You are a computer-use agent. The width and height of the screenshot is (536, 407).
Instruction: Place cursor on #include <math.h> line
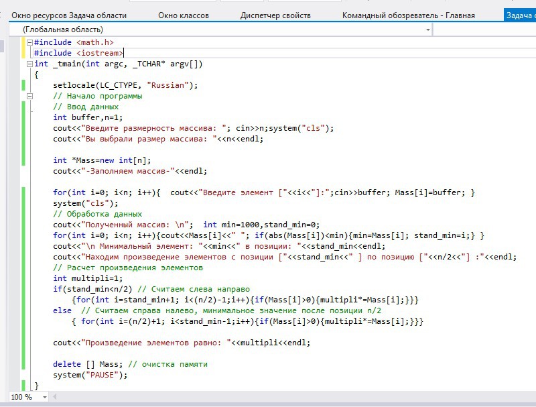[x=74, y=42]
